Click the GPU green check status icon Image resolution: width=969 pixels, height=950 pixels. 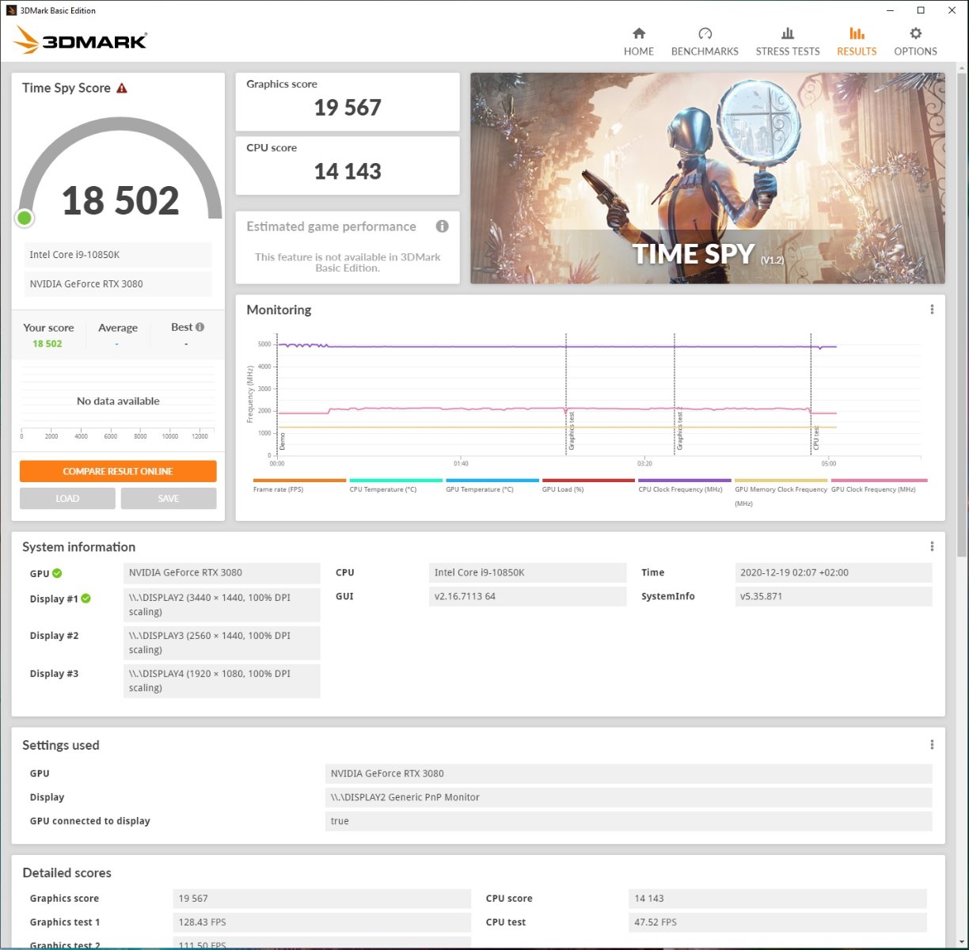[x=58, y=573]
